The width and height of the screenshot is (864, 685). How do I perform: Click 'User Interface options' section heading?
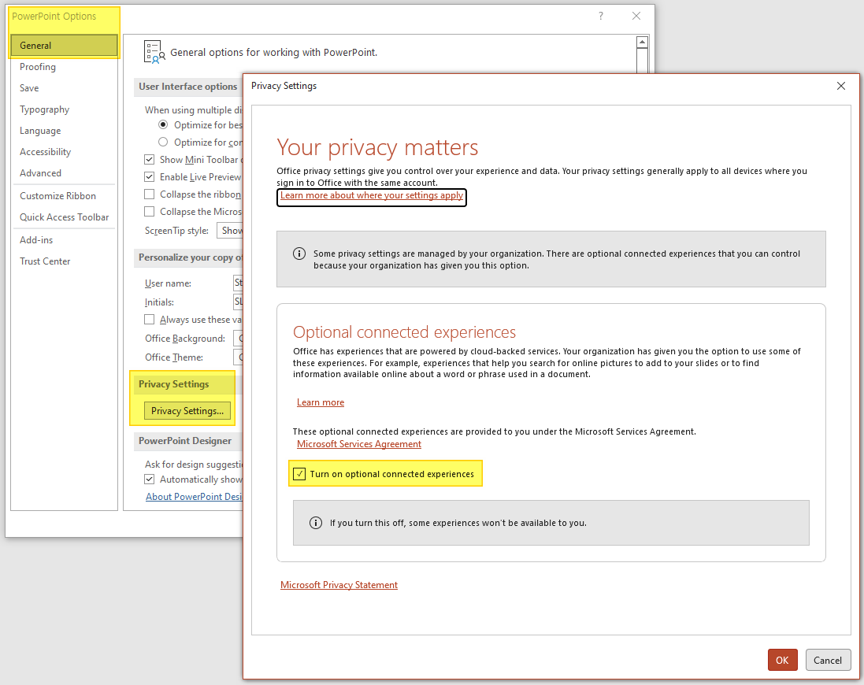(188, 87)
